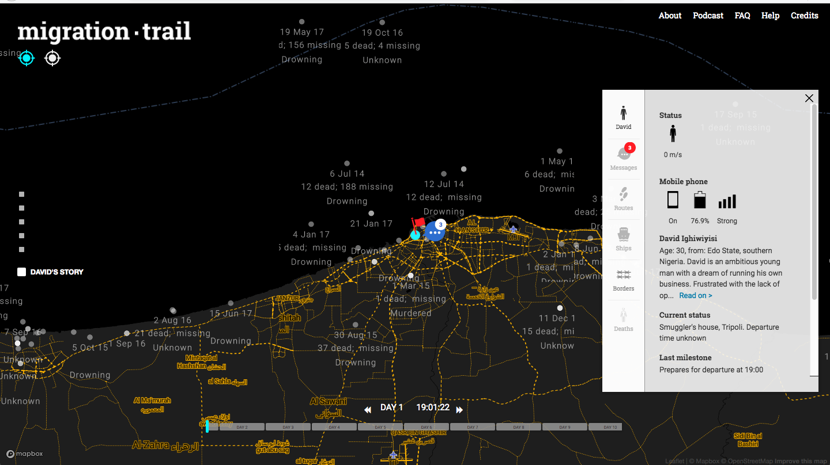Screen dimensions: 830x465
Task: Jump to DAY 2 on timeline
Action: pyautogui.click(x=242, y=427)
